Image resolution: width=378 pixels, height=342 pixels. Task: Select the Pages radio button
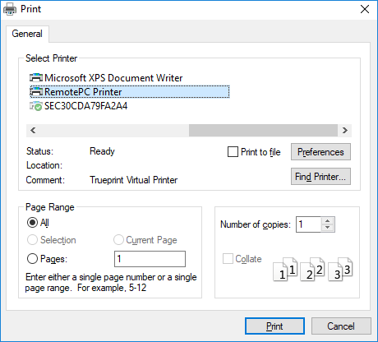[x=32, y=258]
